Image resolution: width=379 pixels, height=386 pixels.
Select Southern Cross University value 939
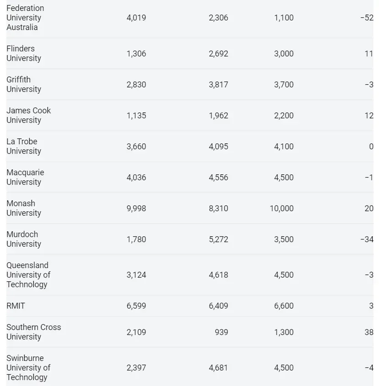[x=222, y=332]
